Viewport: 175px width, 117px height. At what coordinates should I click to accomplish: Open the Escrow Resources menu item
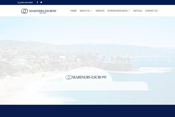pos(118,11)
